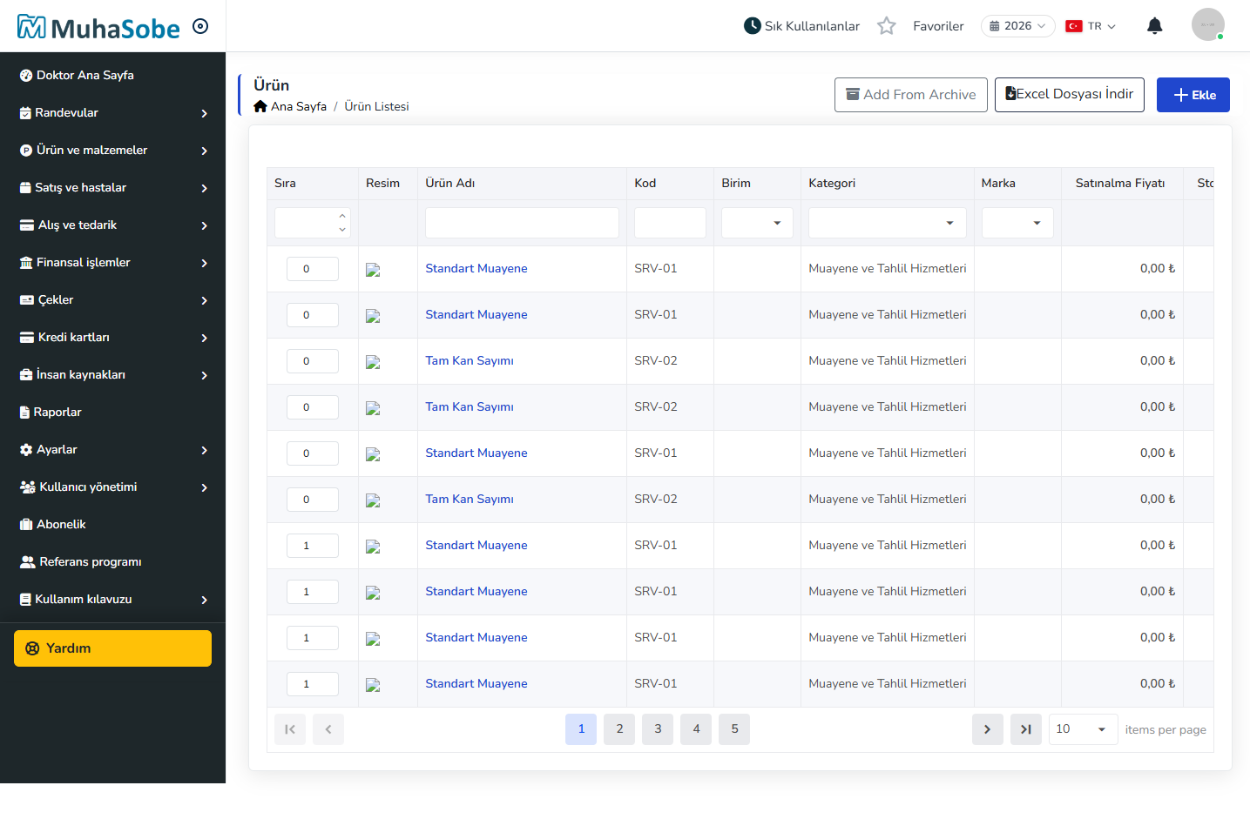1250x819 pixels.
Task: Go to next page arrow
Action: point(987,729)
